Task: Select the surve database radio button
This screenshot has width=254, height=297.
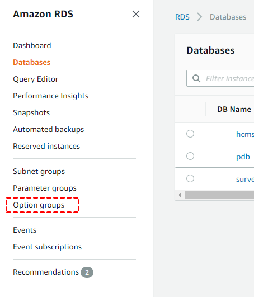Action: point(190,178)
